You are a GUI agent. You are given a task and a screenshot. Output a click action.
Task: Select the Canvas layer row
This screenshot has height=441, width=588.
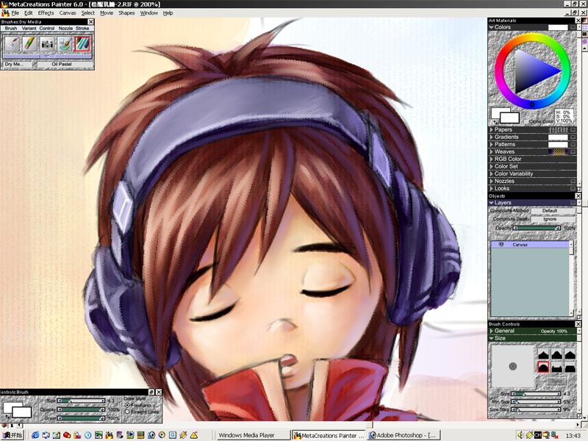click(530, 245)
